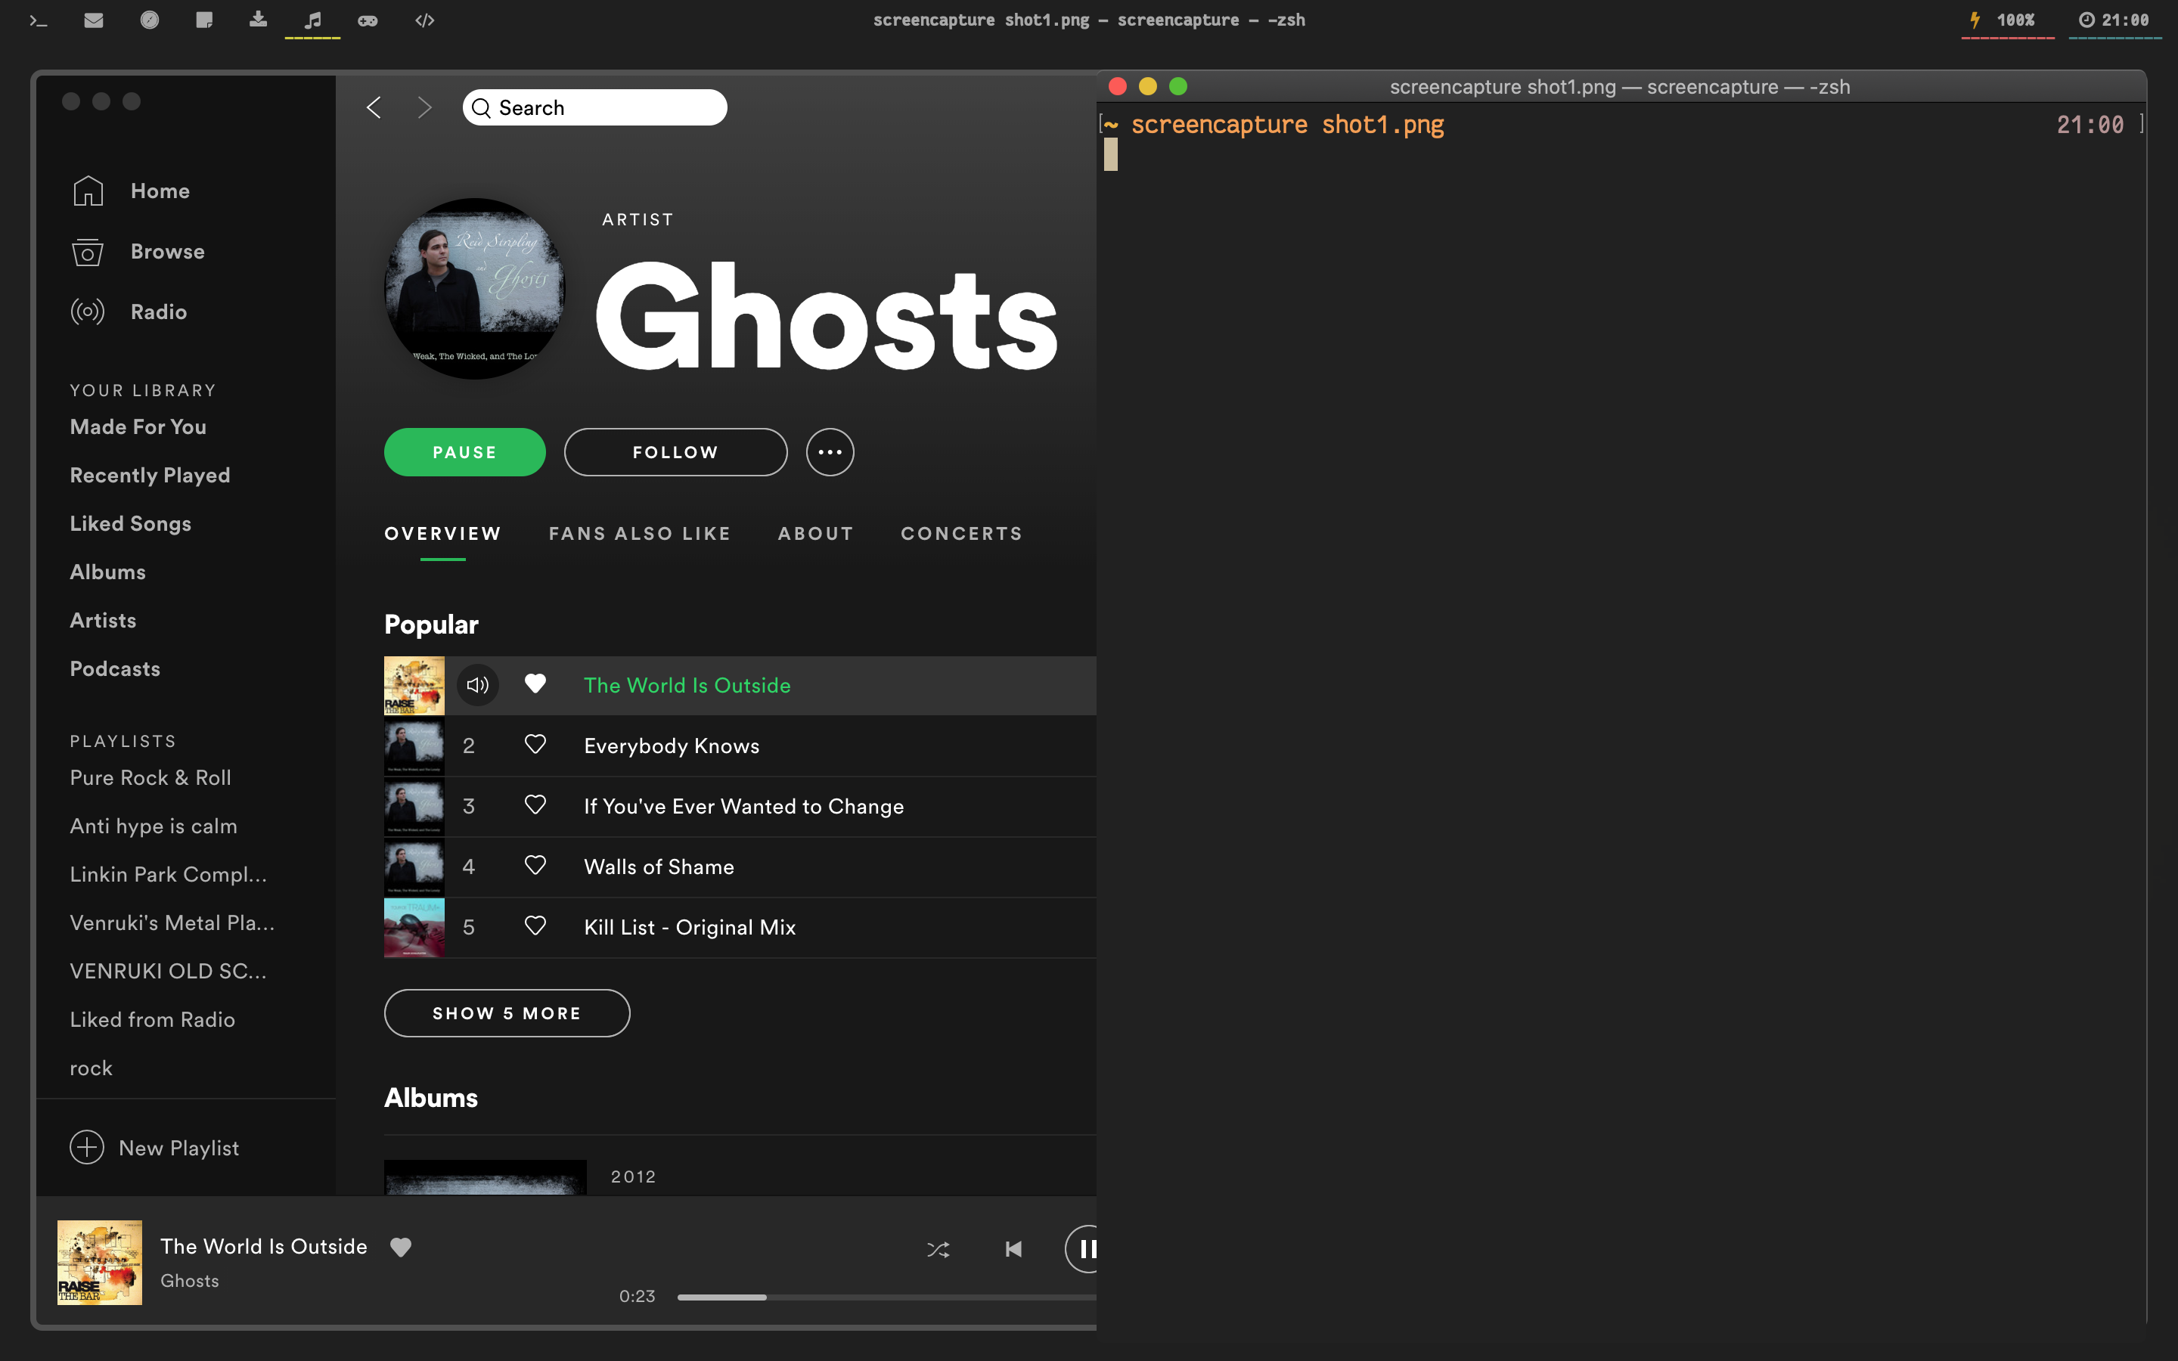Click the game controller icon in the top bar
Screen dimensions: 2178x1361
coord(368,20)
